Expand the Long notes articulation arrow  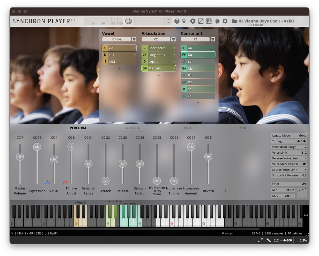click(174, 55)
